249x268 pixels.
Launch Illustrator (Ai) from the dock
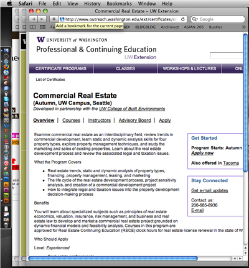coord(6,184)
